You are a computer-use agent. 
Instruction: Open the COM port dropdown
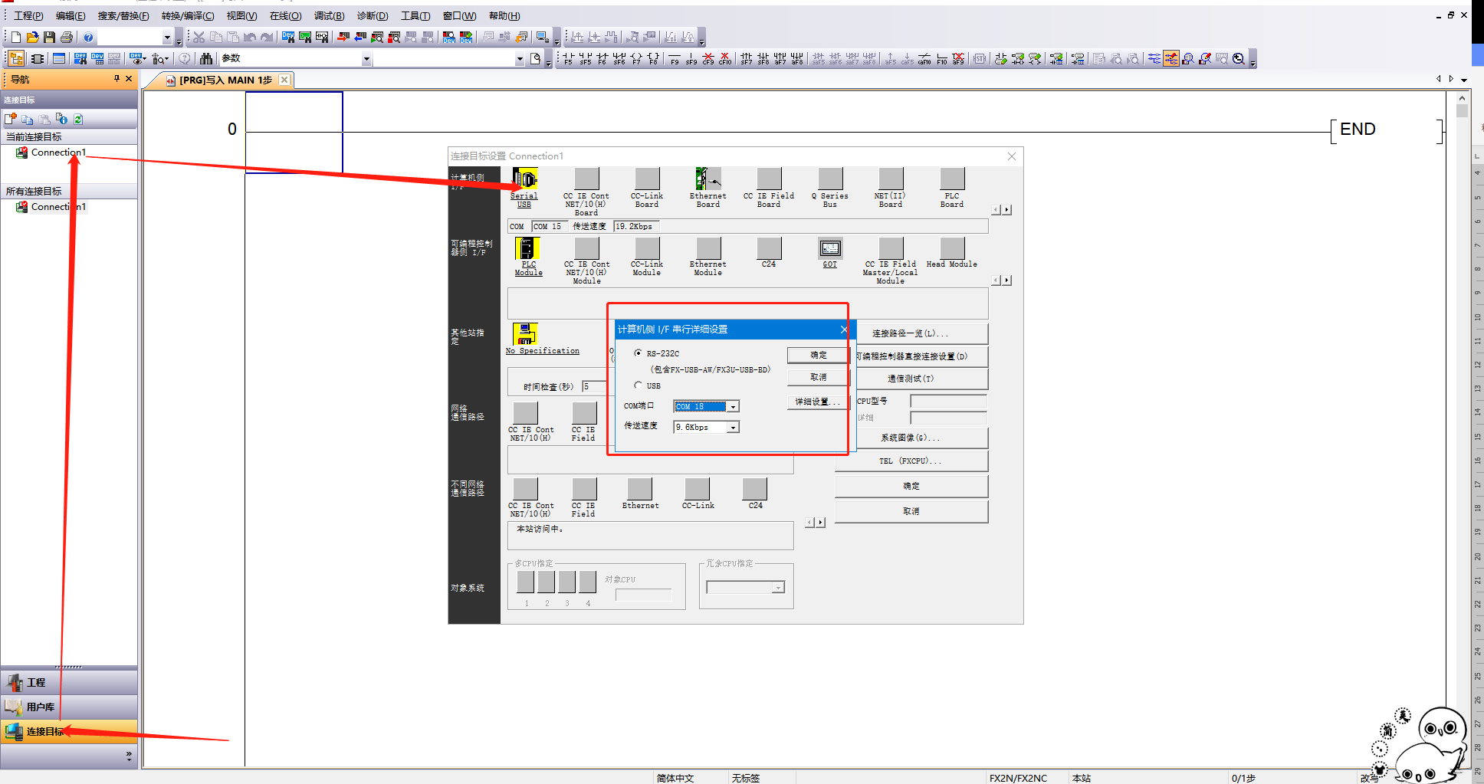click(x=733, y=407)
